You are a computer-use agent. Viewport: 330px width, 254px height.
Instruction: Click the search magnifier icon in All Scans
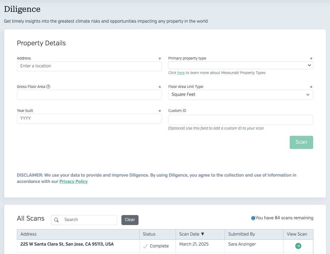coord(56,220)
